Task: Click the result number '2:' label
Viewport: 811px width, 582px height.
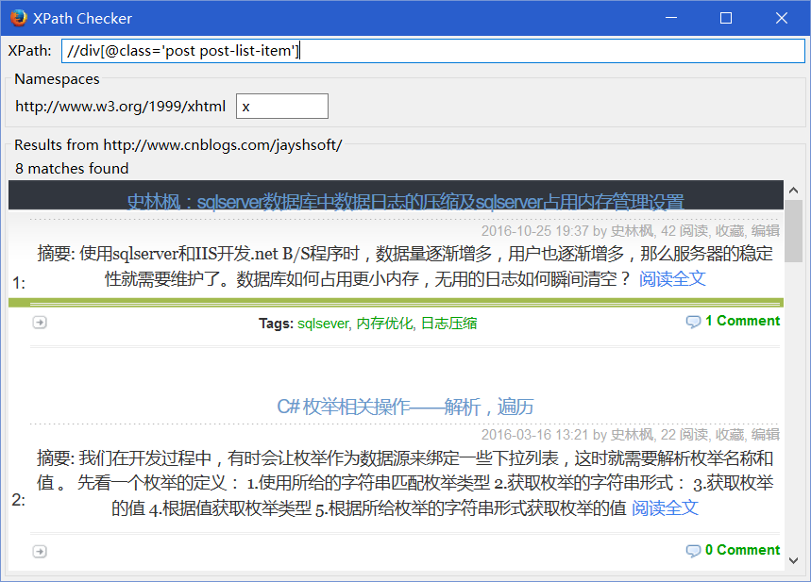Action: (x=19, y=500)
